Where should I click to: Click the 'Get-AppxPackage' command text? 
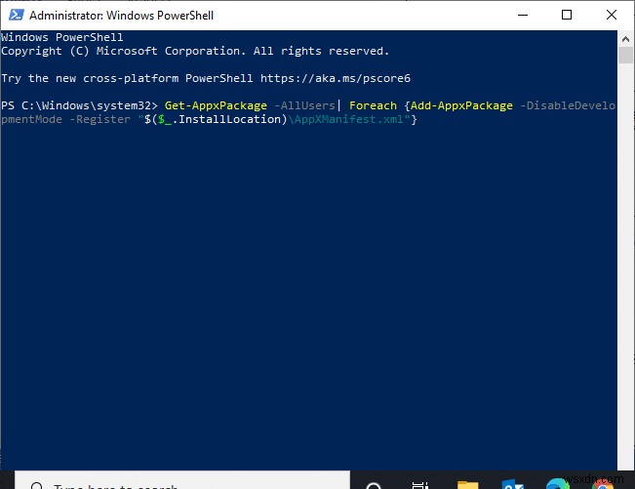(x=216, y=105)
